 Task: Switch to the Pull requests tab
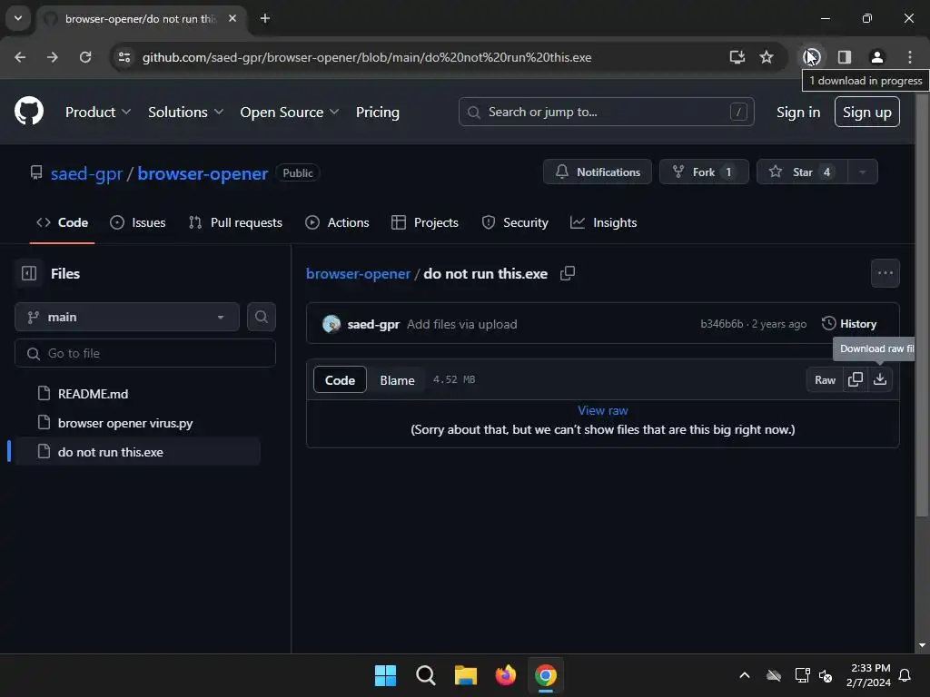(235, 223)
